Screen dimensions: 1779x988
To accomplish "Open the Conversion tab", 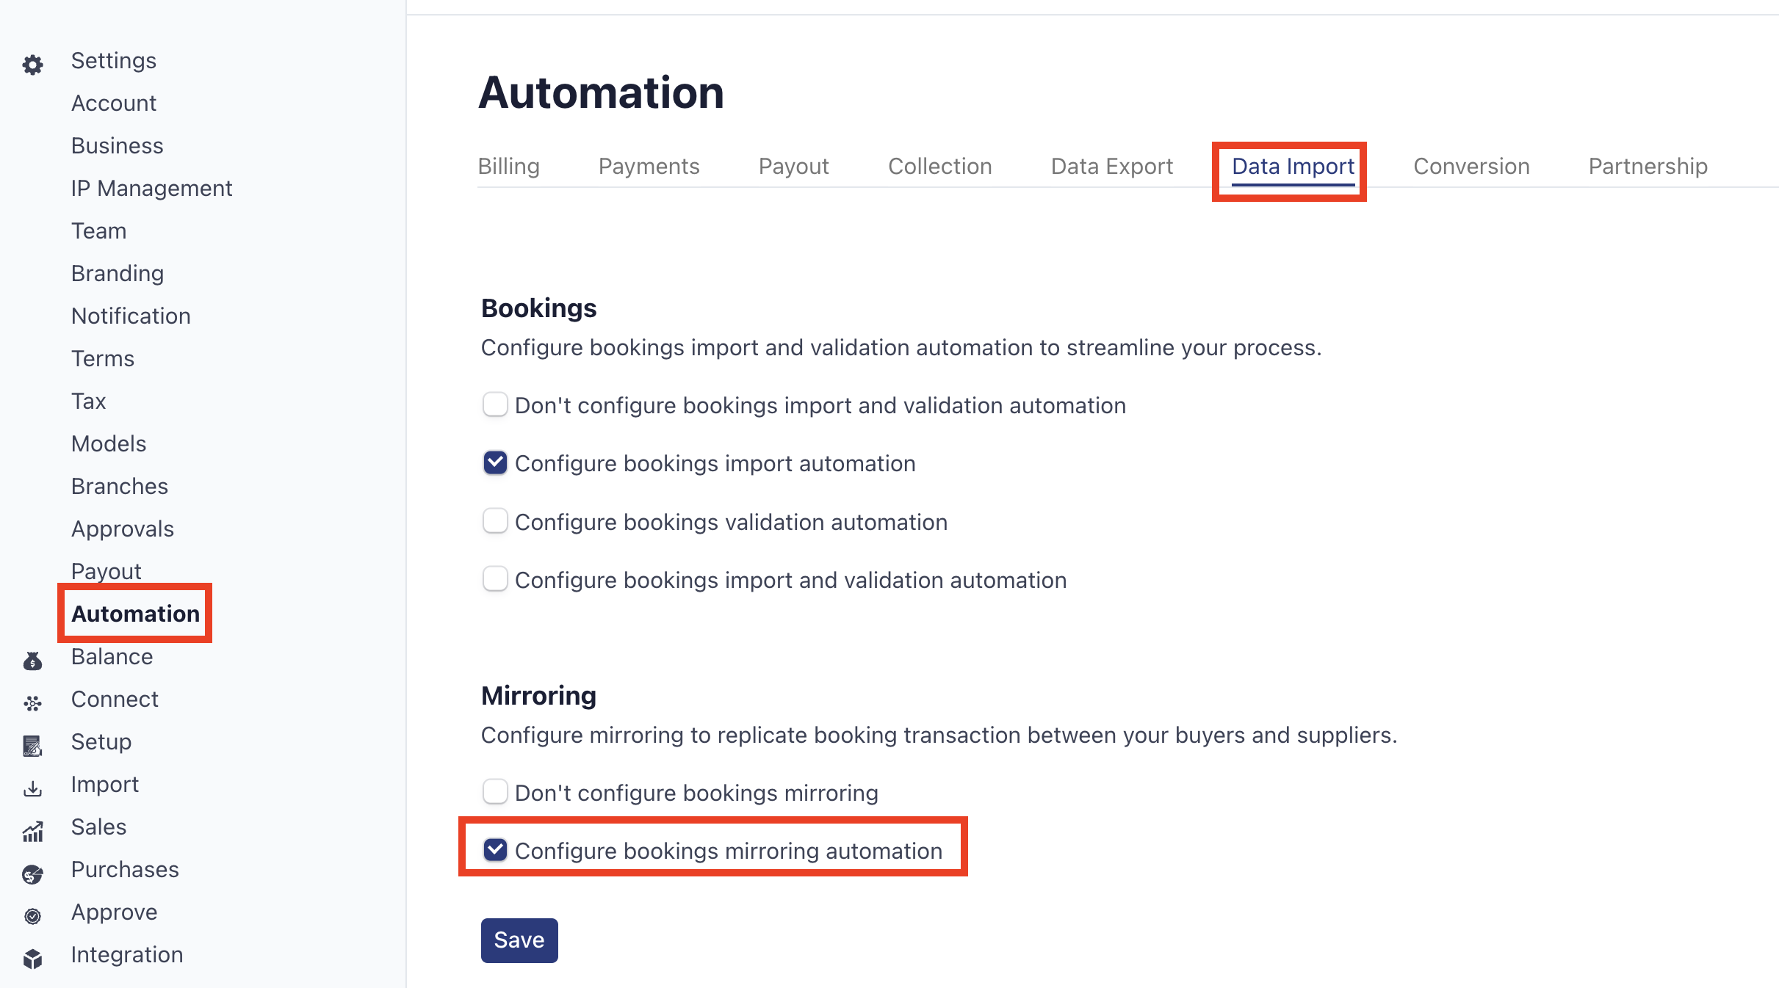I will click(1471, 167).
